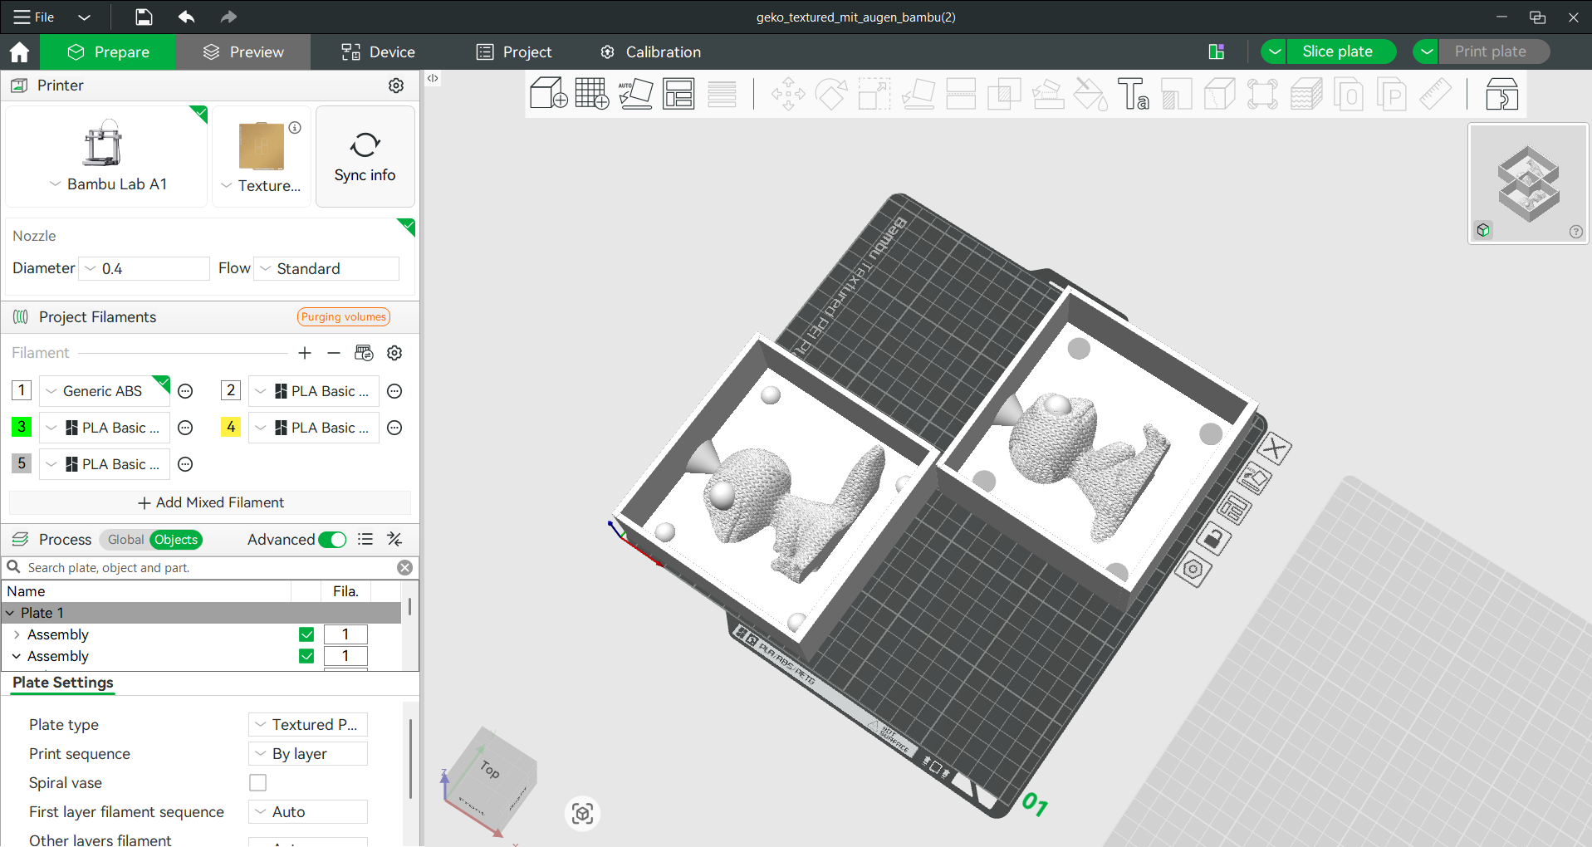Expand the first Assembly tree item

coord(17,634)
